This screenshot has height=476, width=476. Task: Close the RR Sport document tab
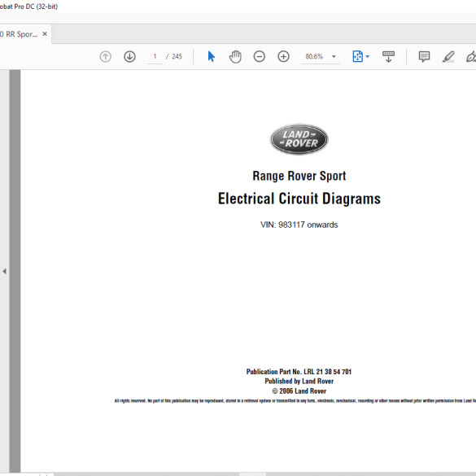[45, 33]
